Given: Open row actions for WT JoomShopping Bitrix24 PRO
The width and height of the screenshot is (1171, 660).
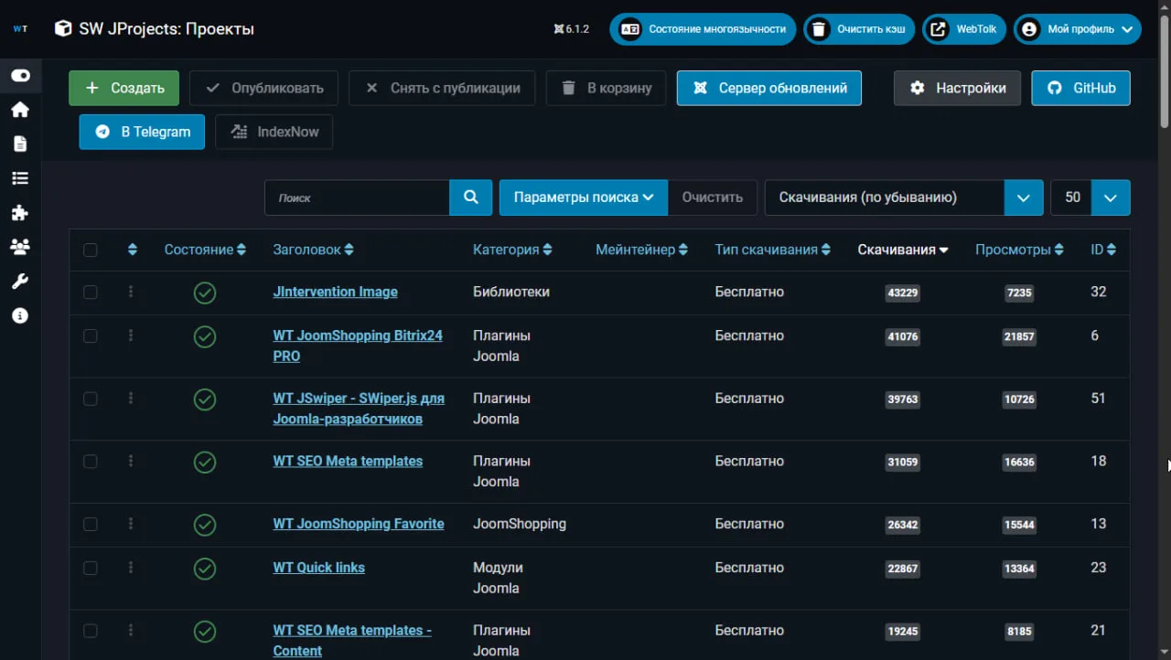Looking at the screenshot, I should [x=131, y=335].
